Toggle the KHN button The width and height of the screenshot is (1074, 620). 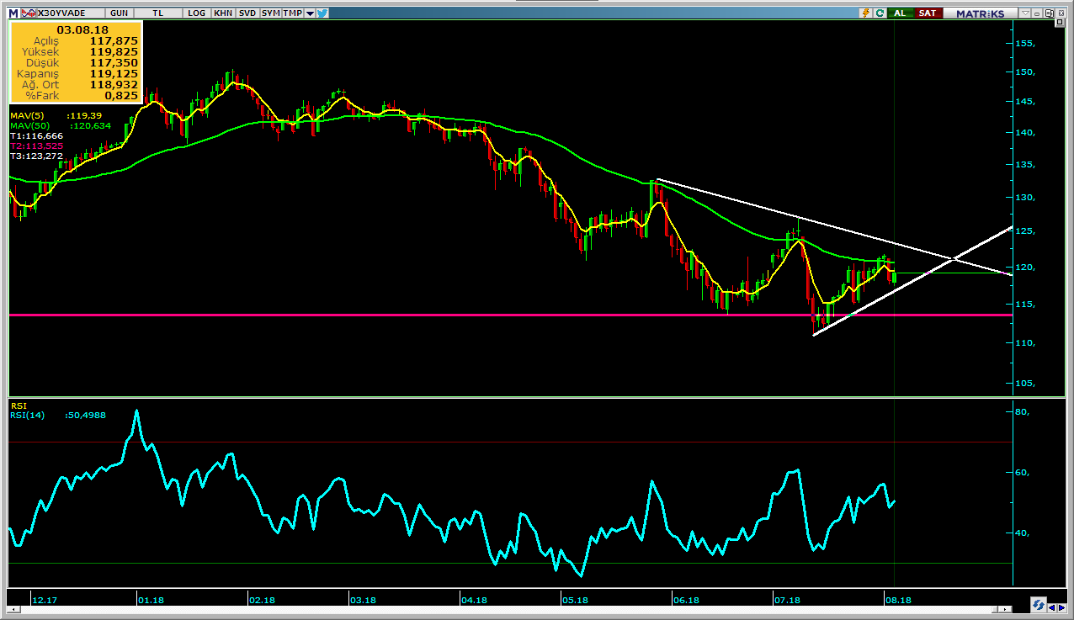[x=223, y=13]
